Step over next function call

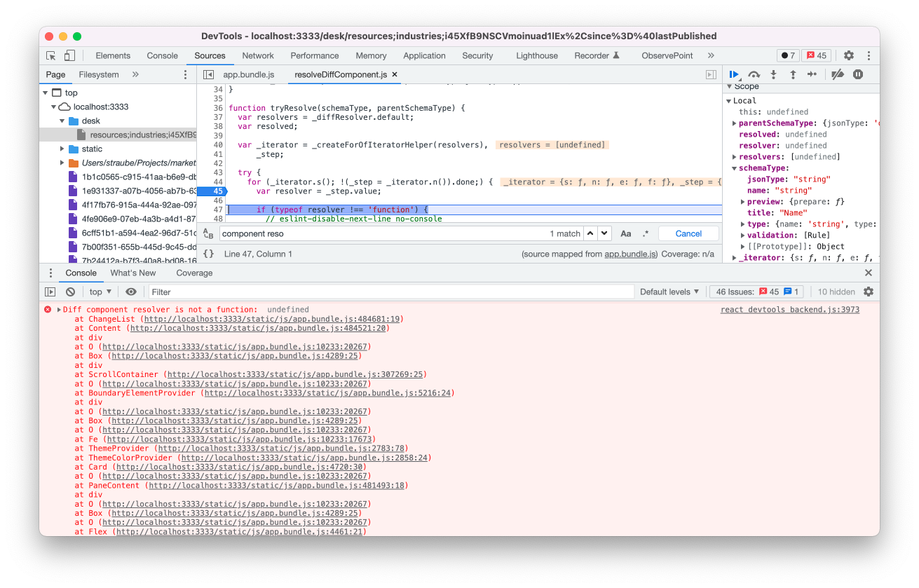[754, 74]
